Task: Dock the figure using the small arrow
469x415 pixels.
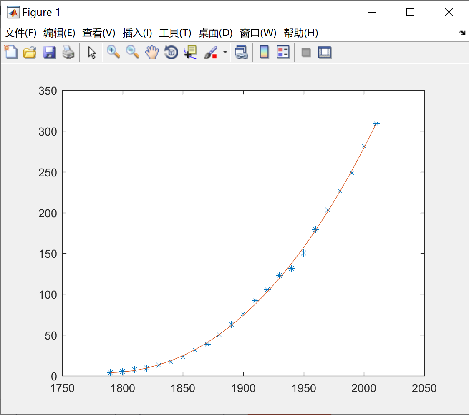Action: pos(462,33)
